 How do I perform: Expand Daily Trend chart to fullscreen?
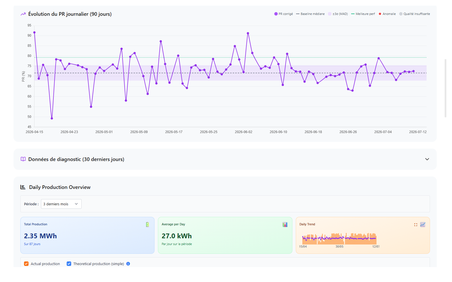pyautogui.click(x=416, y=225)
